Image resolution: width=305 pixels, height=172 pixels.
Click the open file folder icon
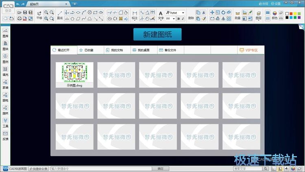[19, 13]
